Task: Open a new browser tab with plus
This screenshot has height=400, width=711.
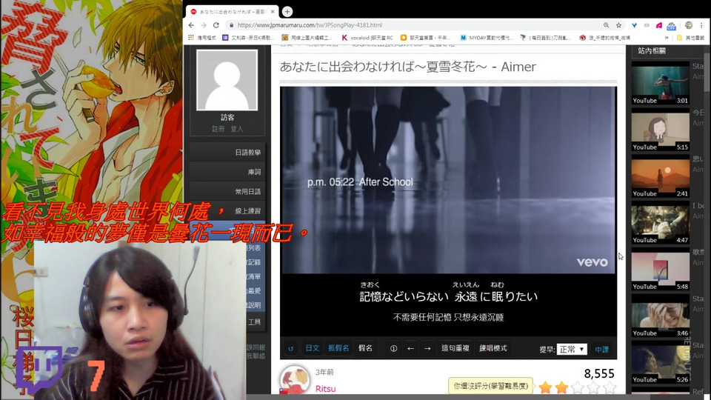Action: tap(287, 11)
